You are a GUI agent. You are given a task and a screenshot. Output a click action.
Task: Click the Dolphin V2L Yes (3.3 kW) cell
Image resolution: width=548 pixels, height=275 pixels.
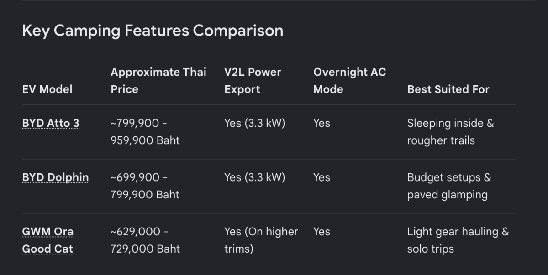254,177
